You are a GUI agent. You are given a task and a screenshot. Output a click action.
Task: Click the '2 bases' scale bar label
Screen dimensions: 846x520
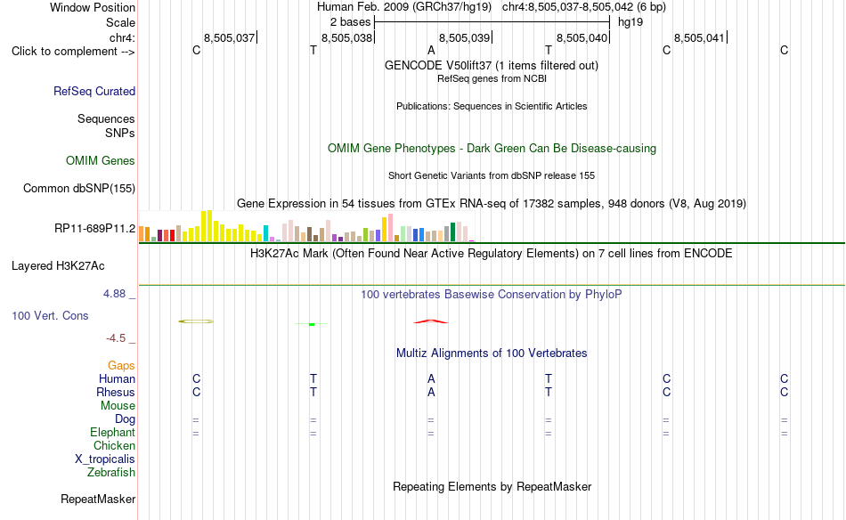(350, 22)
